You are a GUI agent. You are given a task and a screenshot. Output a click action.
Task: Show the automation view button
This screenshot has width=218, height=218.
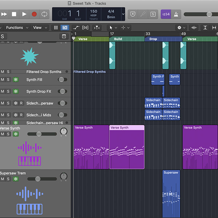pyautogui.click(x=76, y=28)
